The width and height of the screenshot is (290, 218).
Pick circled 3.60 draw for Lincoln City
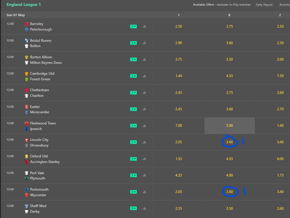pyautogui.click(x=229, y=142)
